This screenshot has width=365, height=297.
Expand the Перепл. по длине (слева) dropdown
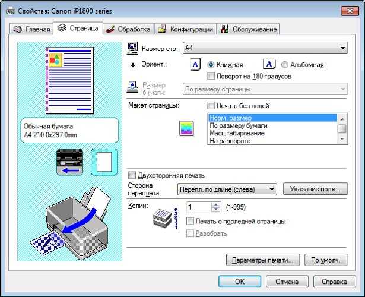click(227, 189)
